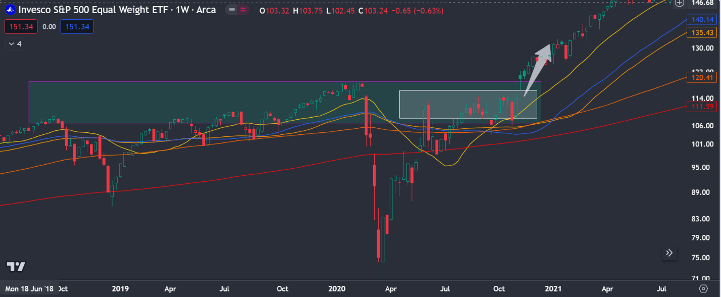Click the H103.75 high value
This screenshot has width=721, height=297.
point(308,11)
